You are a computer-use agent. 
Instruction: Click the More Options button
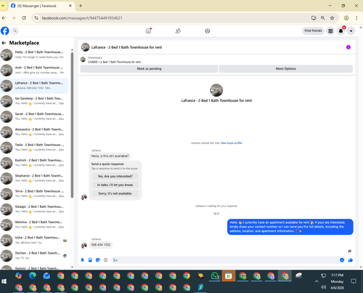pos(286,68)
